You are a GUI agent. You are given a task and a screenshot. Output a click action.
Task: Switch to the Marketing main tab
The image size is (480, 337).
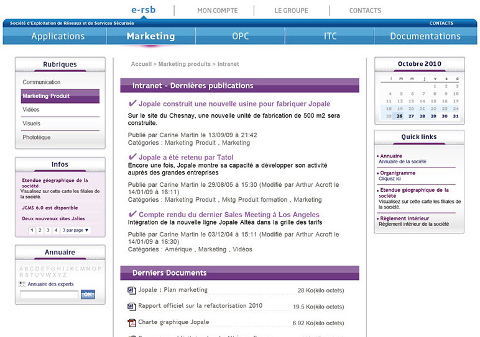pyautogui.click(x=150, y=36)
